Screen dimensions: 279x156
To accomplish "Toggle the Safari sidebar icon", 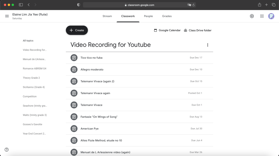I will click(x=21, y=5).
